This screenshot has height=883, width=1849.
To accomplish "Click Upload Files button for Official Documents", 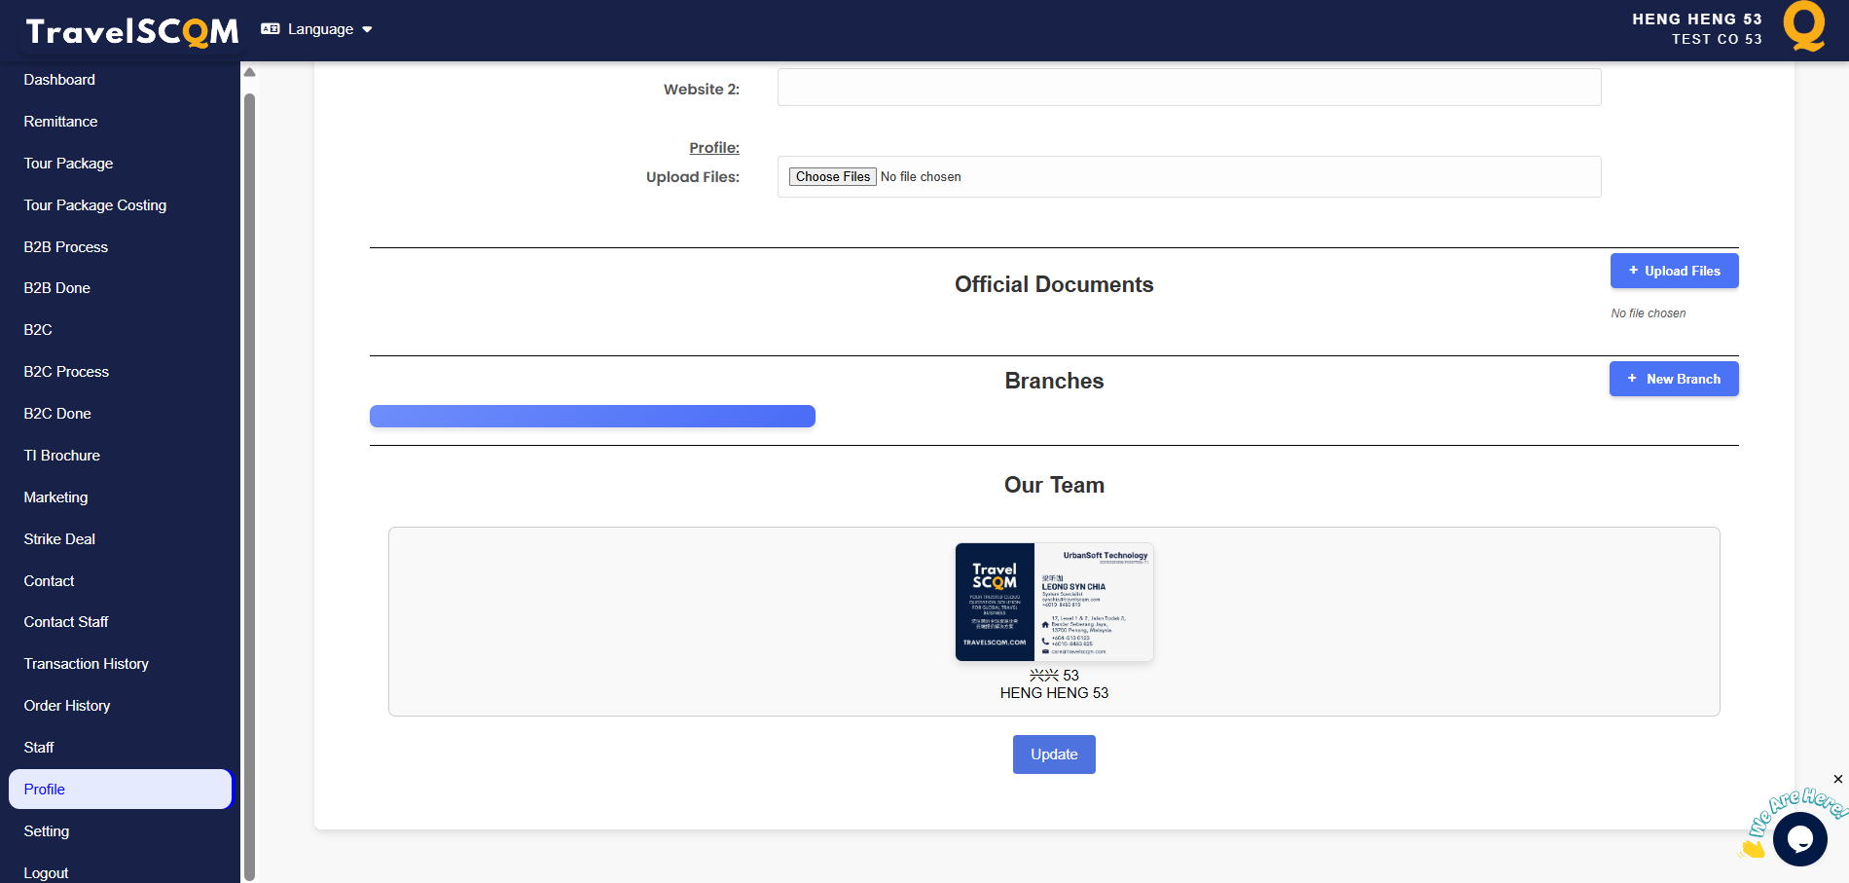I will [1674, 271].
